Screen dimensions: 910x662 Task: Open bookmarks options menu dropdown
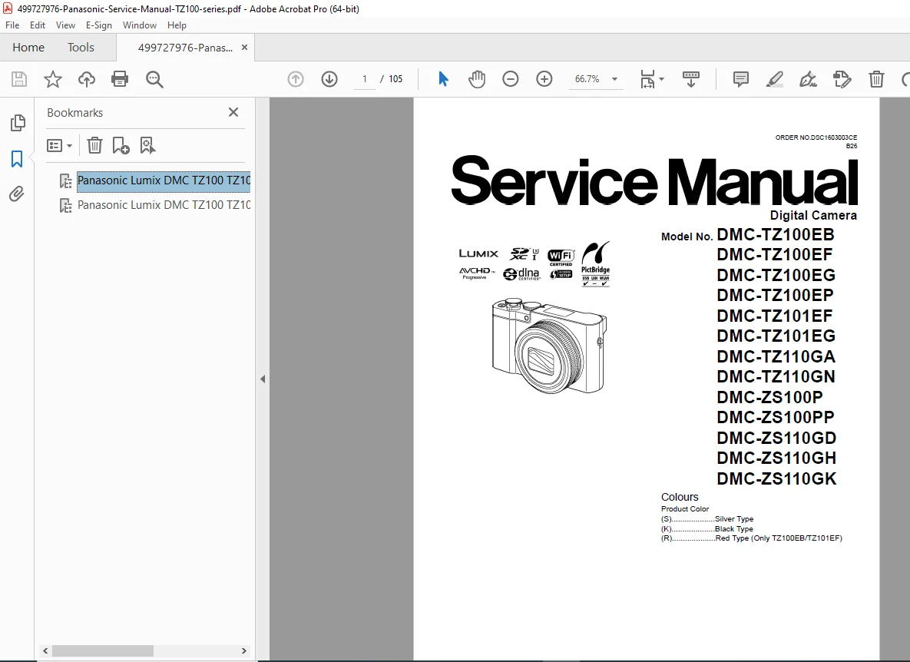pyautogui.click(x=59, y=145)
